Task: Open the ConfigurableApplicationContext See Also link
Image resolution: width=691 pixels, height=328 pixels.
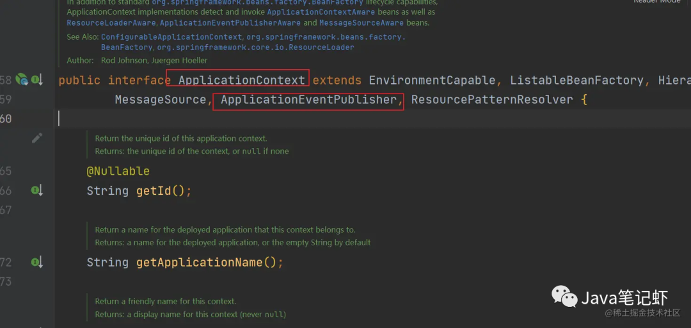Action: [171, 37]
